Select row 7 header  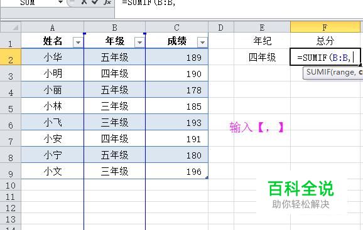click(x=11, y=139)
